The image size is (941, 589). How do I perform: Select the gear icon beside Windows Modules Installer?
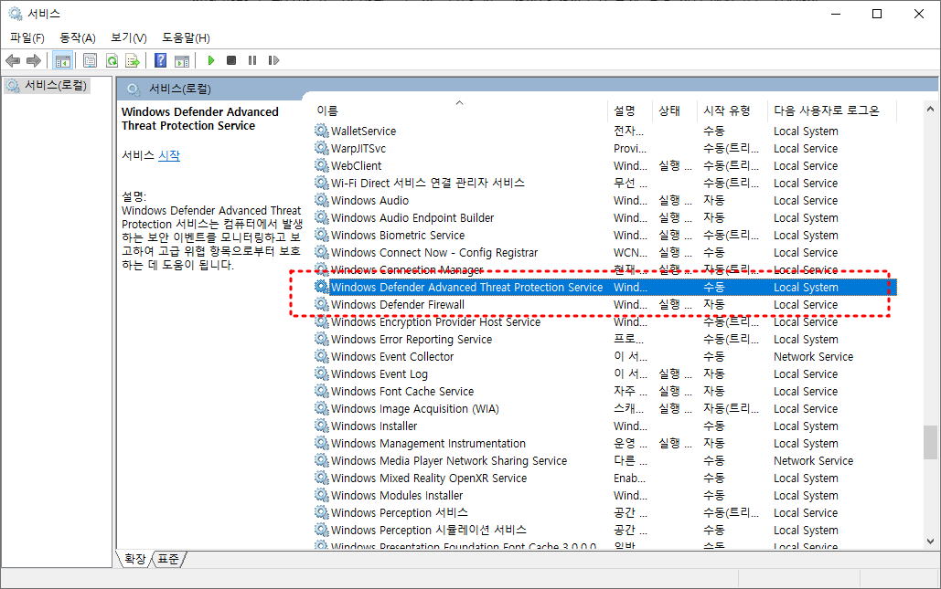coord(322,496)
